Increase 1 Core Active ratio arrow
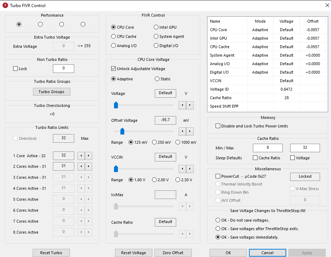Viewport: 331px width, 257px height. click(88, 156)
